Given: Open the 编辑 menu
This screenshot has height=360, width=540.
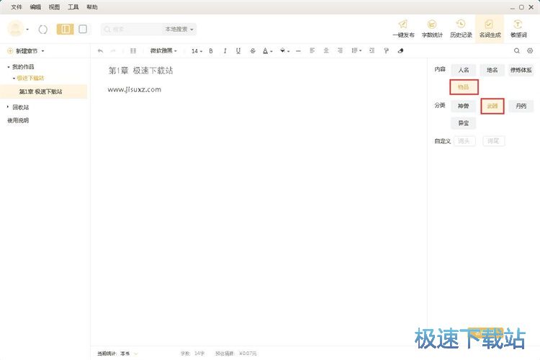Looking at the screenshot, I should 35,7.
